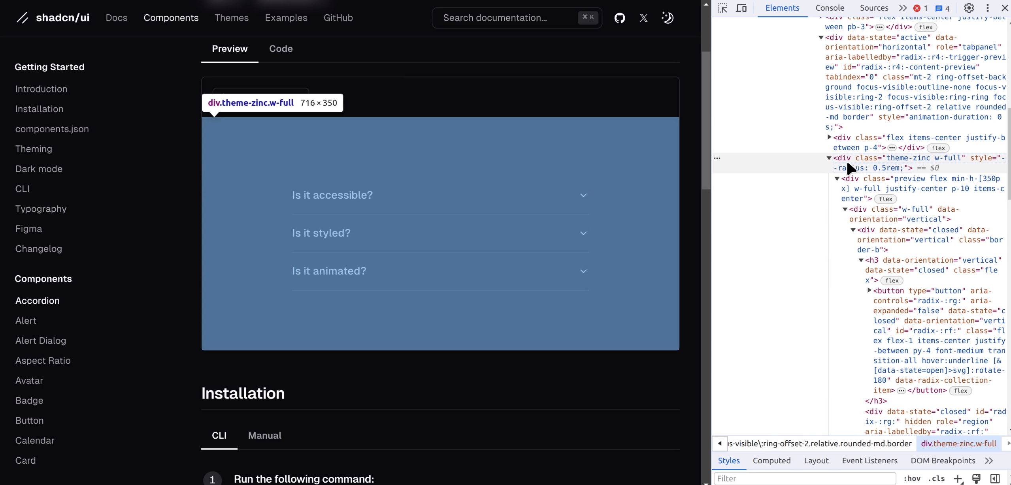
Task: Expand the "Is it accessible?" accordion item
Action: pos(440,195)
